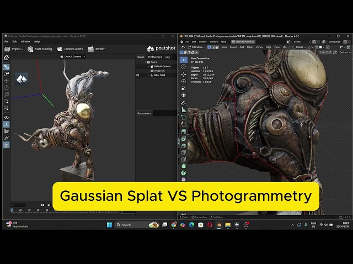
Task: Switch to the Preferences tab in Postshot
Action: [x=155, y=57]
